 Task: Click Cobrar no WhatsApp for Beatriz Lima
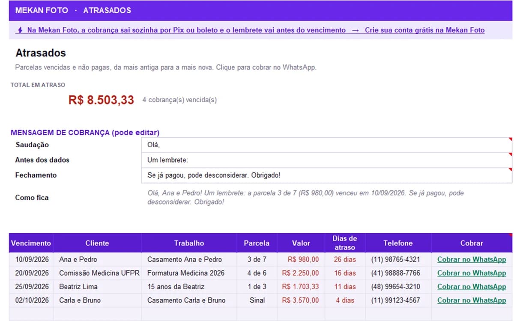(x=472, y=287)
